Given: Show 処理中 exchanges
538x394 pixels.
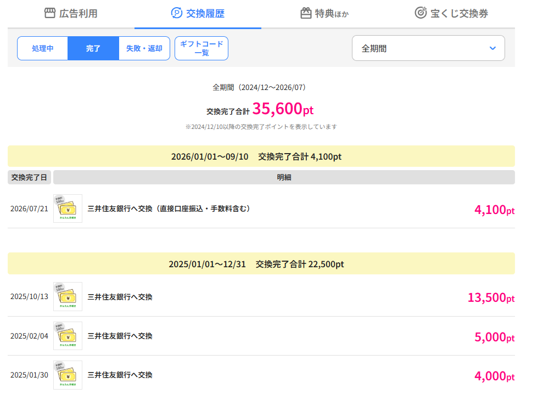Looking at the screenshot, I should pyautogui.click(x=43, y=48).
